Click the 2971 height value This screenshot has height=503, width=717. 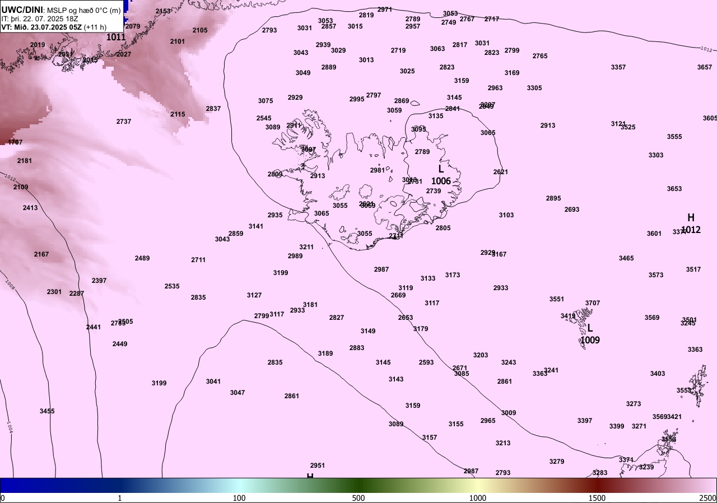click(385, 10)
